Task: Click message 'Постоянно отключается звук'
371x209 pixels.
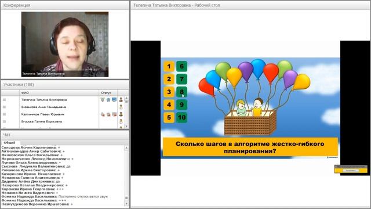Action: (83, 197)
